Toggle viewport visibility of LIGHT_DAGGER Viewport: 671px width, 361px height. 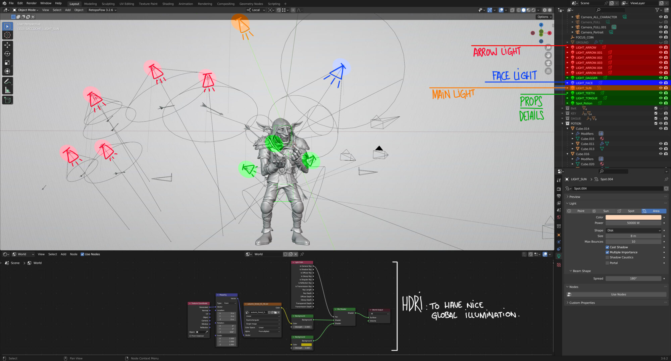click(x=661, y=78)
